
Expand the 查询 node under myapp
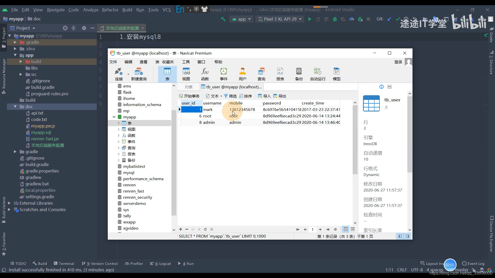[x=119, y=148]
